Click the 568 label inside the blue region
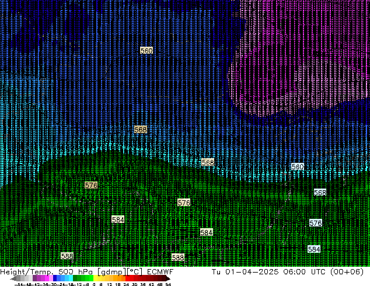Screen dimensions: 370x286 pyautogui.click(x=141, y=130)
